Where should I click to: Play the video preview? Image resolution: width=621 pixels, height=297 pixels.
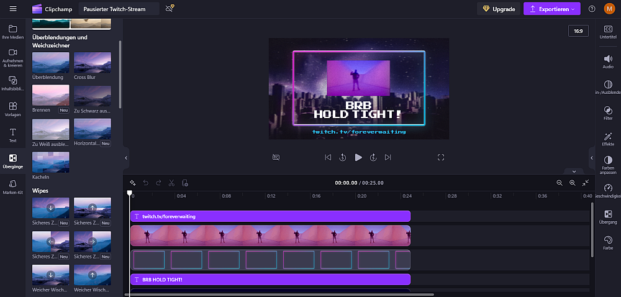coord(358,157)
